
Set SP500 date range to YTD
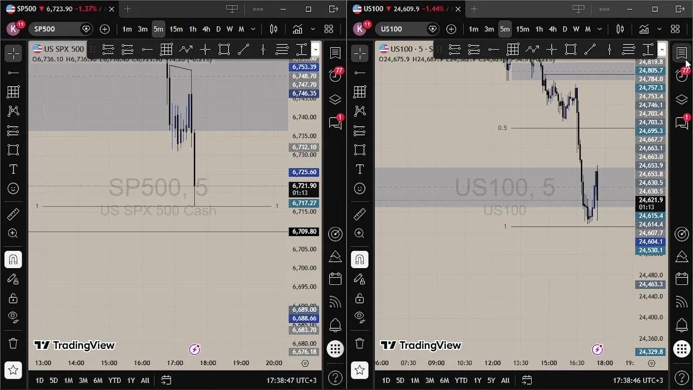coord(114,380)
